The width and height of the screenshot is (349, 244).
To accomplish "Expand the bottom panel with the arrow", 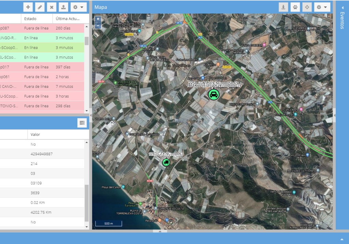I will [342, 239].
